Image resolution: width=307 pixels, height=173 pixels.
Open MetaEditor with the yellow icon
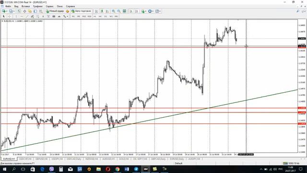click(68, 11)
